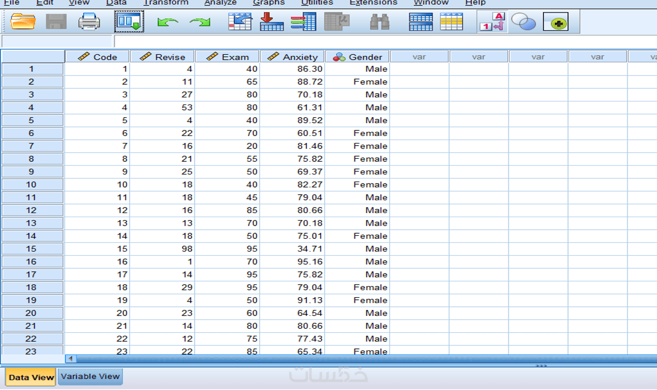Click the Revise cell showing 53
Screen dimensions: 657x390
pos(162,108)
